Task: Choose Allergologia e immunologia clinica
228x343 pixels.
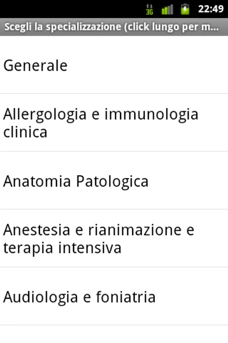Action: click(x=114, y=122)
